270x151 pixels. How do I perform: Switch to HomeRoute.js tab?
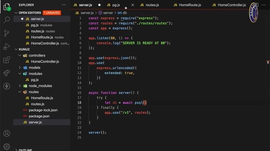(x=190, y=5)
